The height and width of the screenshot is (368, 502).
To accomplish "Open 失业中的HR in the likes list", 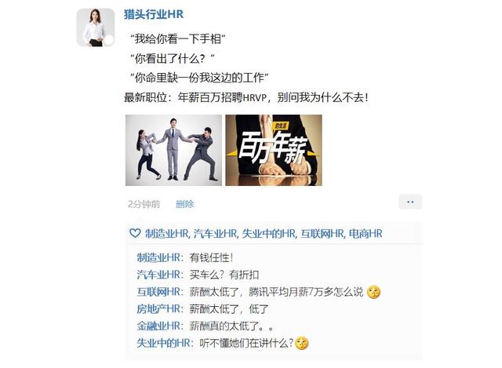I will pyautogui.click(x=269, y=234).
